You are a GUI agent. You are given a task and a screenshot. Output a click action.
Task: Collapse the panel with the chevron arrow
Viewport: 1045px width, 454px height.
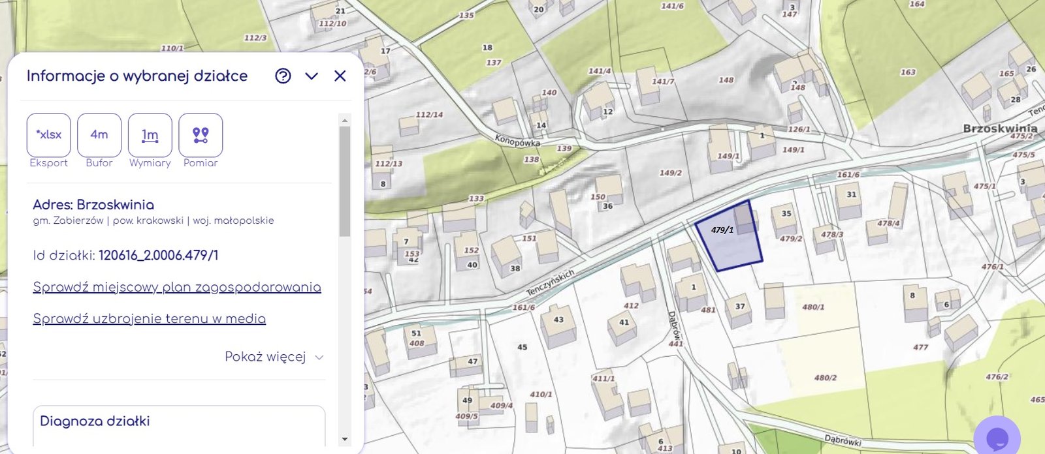(x=312, y=76)
